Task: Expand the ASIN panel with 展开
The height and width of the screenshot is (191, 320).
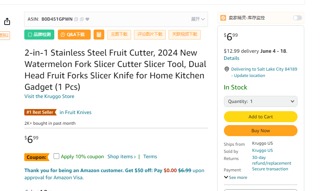Action: pos(198,19)
